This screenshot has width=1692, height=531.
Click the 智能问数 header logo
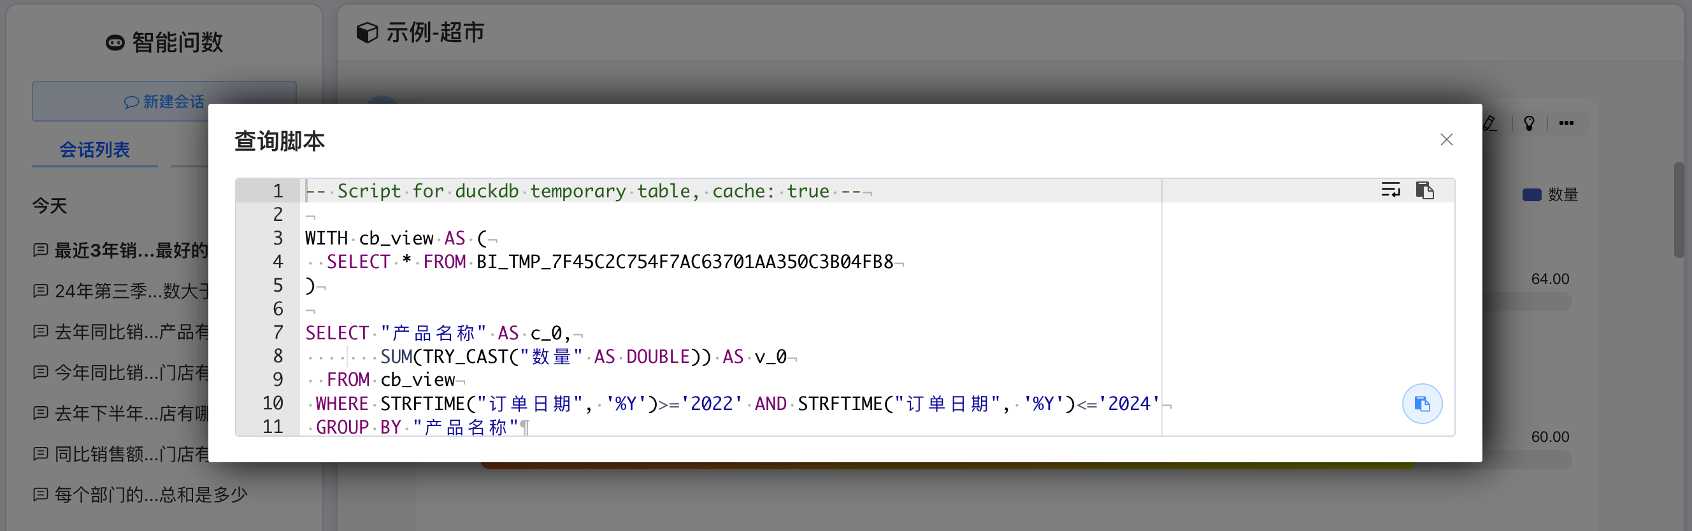coord(115,43)
